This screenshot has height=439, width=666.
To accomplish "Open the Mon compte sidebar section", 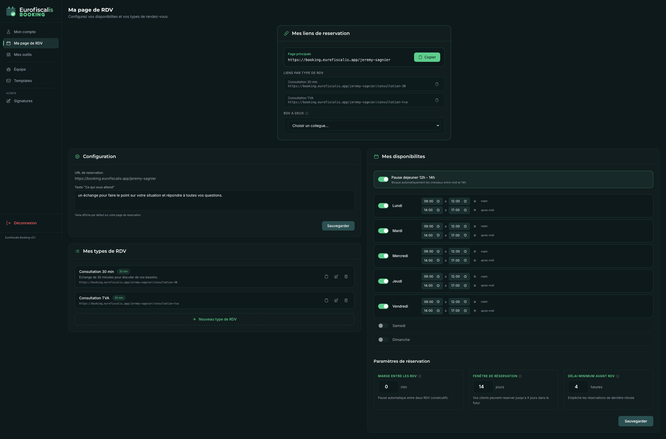I will [x=25, y=32].
